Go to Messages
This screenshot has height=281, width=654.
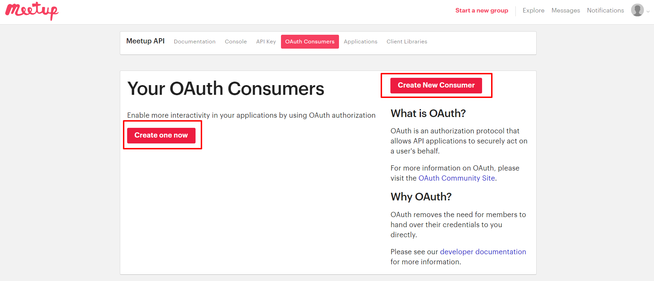click(566, 10)
